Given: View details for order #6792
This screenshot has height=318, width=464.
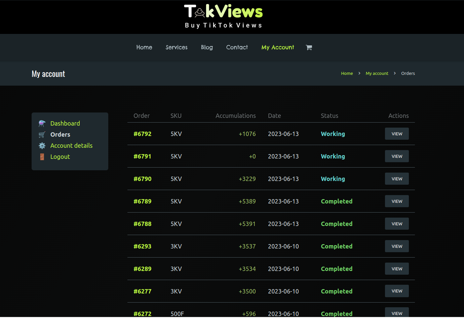Looking at the screenshot, I should pyautogui.click(x=397, y=134).
